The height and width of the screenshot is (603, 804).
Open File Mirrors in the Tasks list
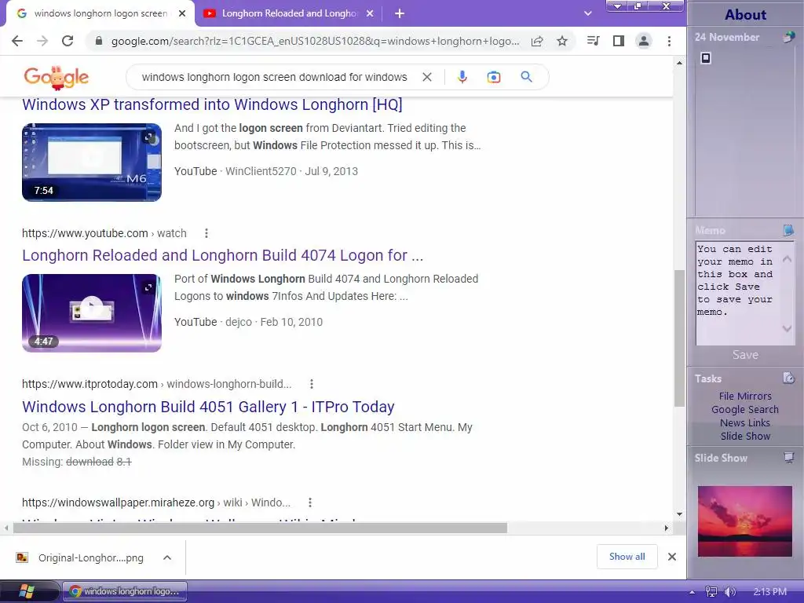click(745, 396)
